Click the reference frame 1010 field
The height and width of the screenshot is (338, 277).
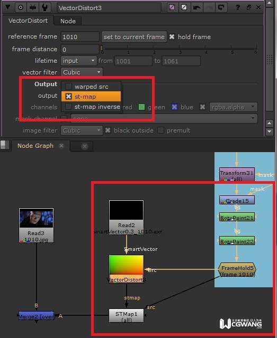click(80, 37)
